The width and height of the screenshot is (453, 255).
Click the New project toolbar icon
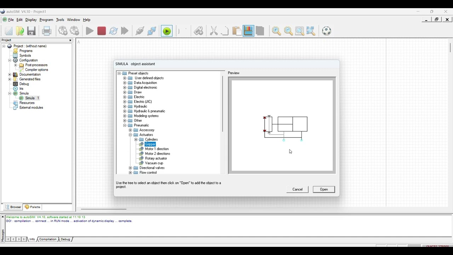pyautogui.click(x=8, y=31)
